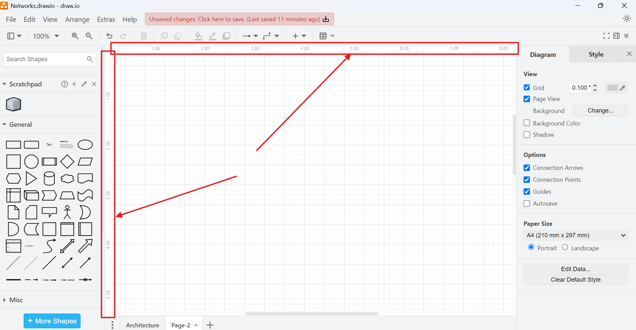This screenshot has height=330, width=636.
Task: Open the Extras menu
Action: tap(106, 19)
